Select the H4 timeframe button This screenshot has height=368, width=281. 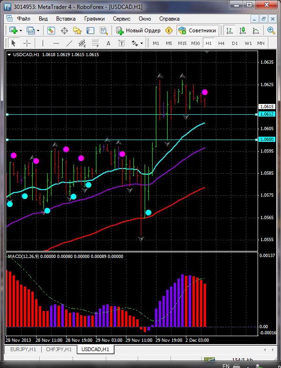pyautogui.click(x=222, y=43)
